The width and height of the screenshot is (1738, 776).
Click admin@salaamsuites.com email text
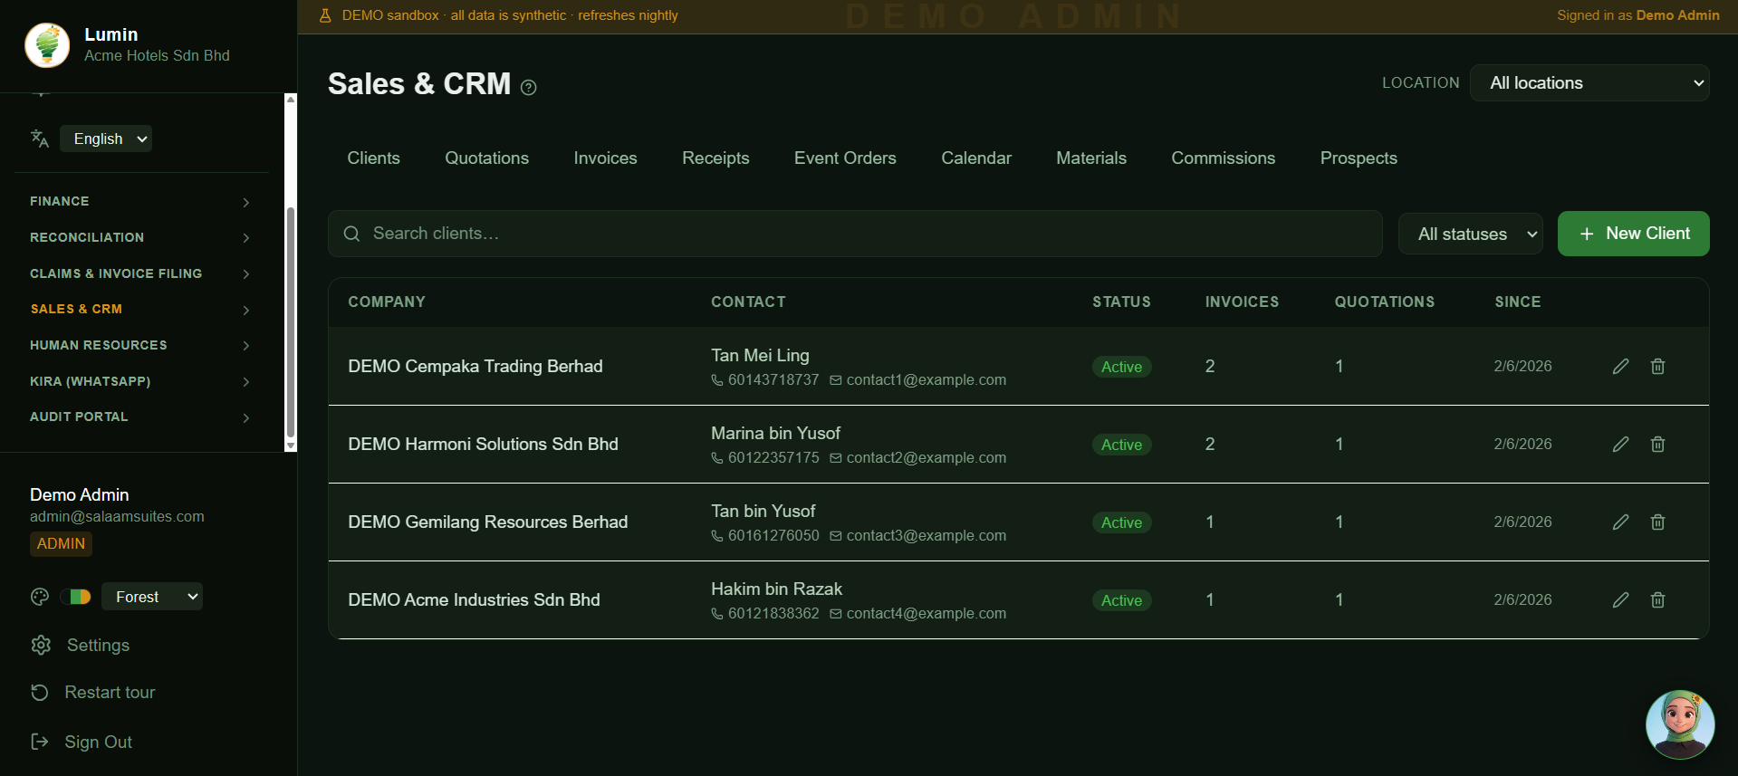(117, 517)
